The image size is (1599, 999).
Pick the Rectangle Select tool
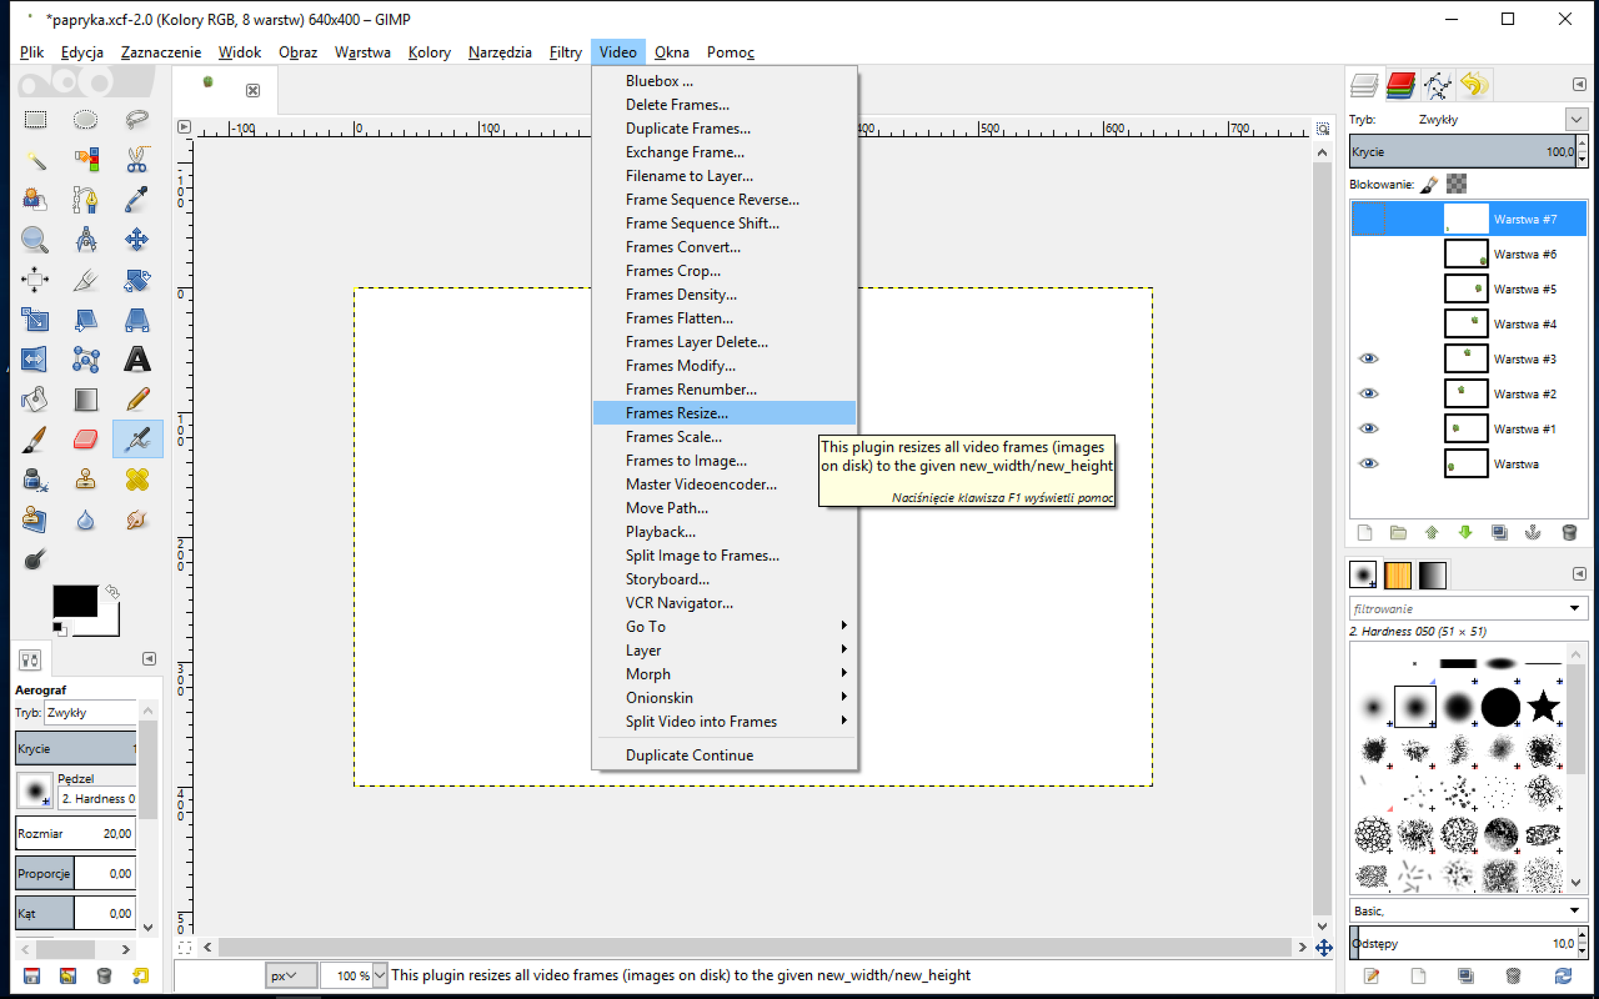click(35, 120)
